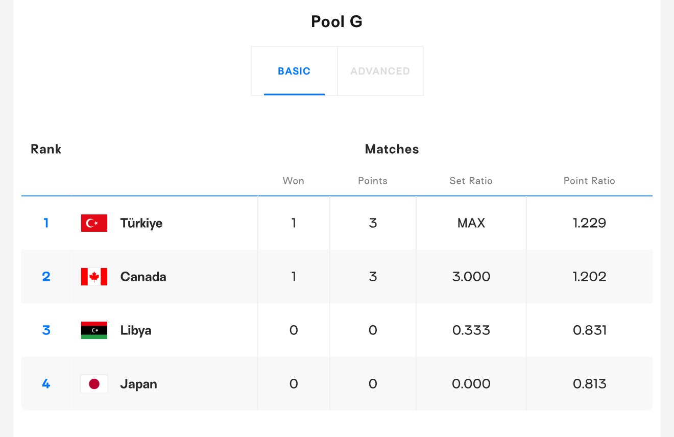Click rank number 3 for Libya
The height and width of the screenshot is (437, 674).
point(46,330)
